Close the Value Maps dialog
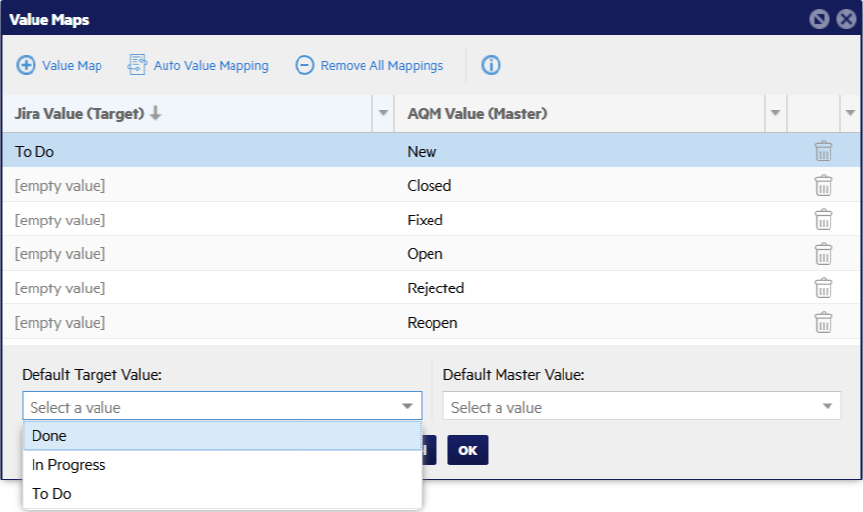This screenshot has height=512, width=863. pos(845,19)
